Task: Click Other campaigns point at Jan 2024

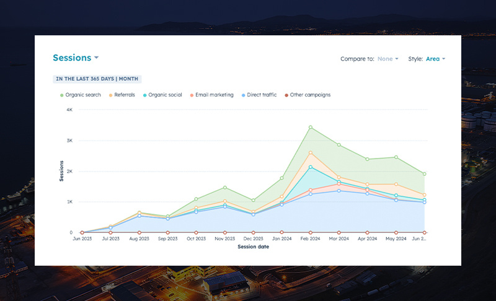Action: point(282,233)
